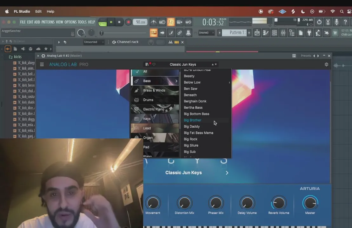This screenshot has width=352, height=228.
Task: Pause playback with pause button
Action: (x=111, y=22)
